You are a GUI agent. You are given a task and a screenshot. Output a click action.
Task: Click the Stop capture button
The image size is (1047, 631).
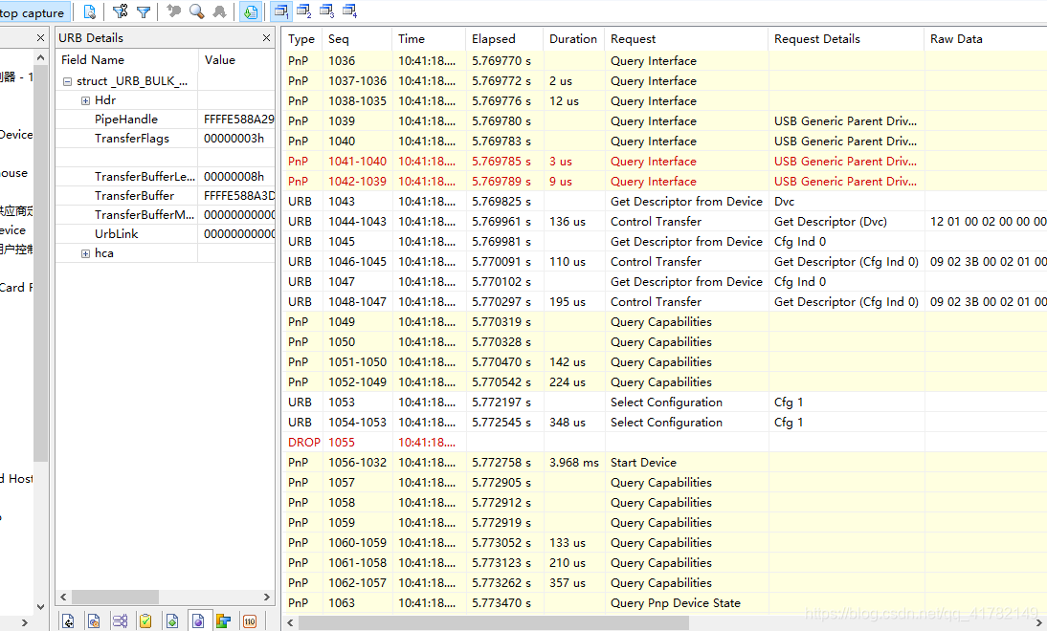coord(33,12)
